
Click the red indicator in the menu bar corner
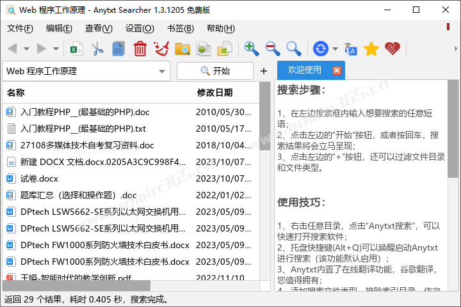(448, 26)
